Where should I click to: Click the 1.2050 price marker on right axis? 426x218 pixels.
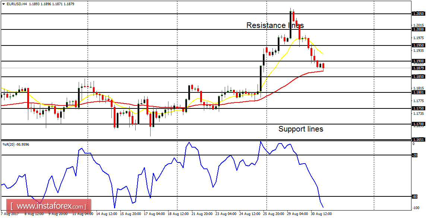419,13
